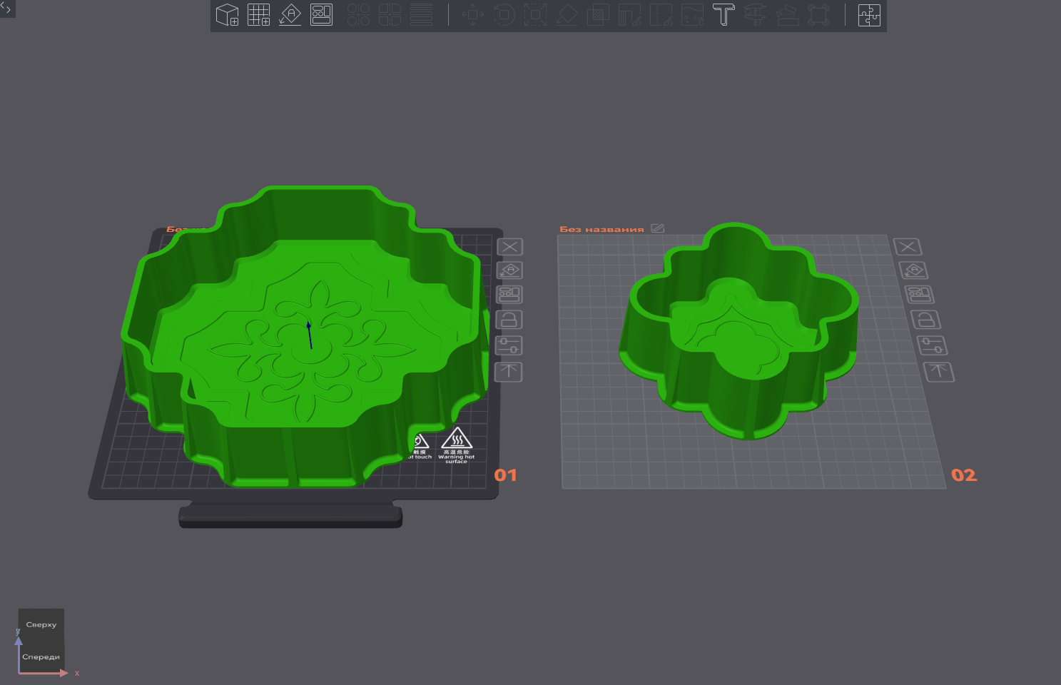The width and height of the screenshot is (1061, 685).
Task: Click the Split to parts icon
Action: (x=390, y=15)
